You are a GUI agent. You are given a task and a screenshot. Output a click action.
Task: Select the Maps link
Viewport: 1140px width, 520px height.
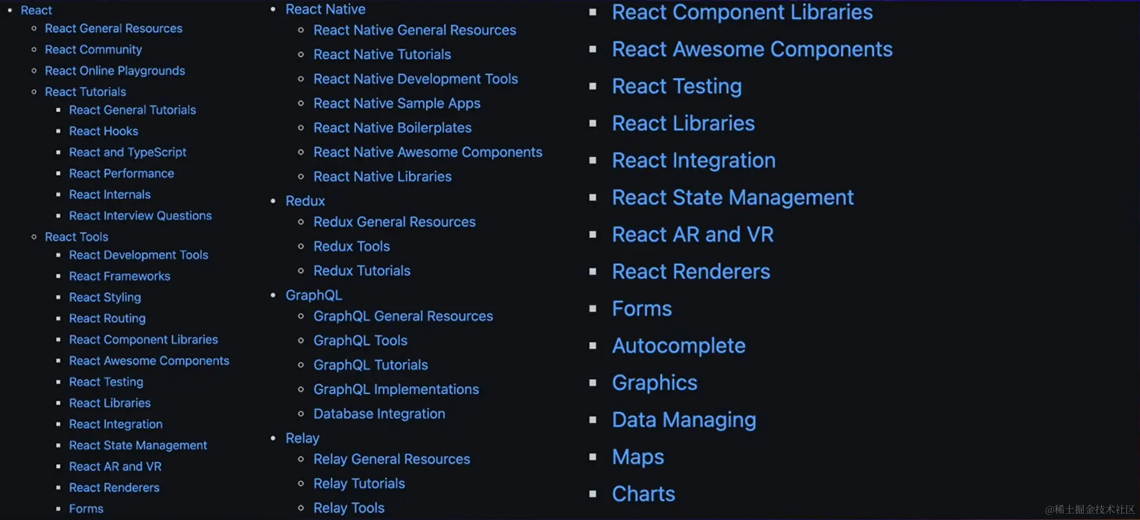point(638,457)
